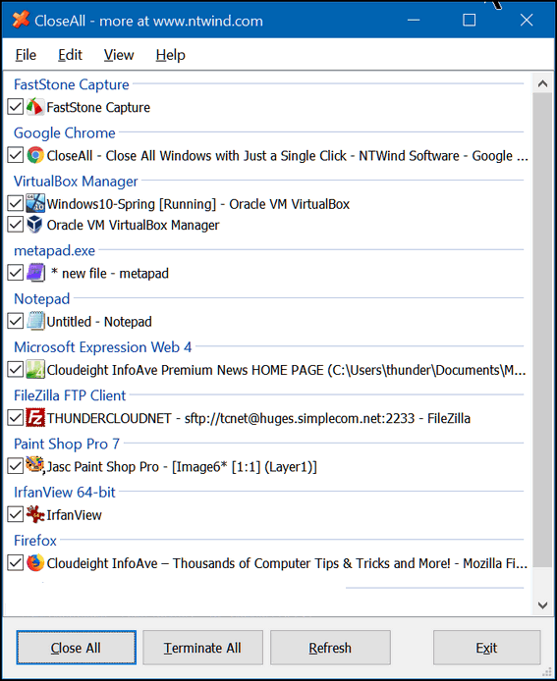Uncheck the THUNDERCLOUDNET FileZilla checkbox

15,418
